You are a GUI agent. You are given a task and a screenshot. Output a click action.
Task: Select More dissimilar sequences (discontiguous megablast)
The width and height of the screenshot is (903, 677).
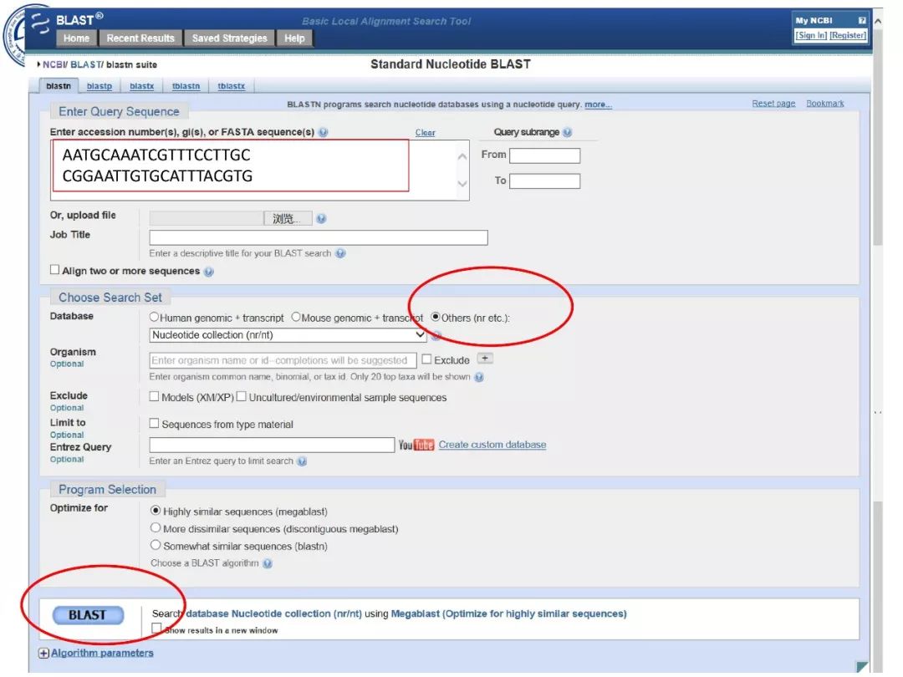click(155, 528)
